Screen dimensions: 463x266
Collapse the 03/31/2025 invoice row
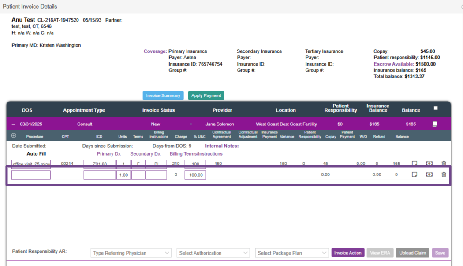click(14, 124)
